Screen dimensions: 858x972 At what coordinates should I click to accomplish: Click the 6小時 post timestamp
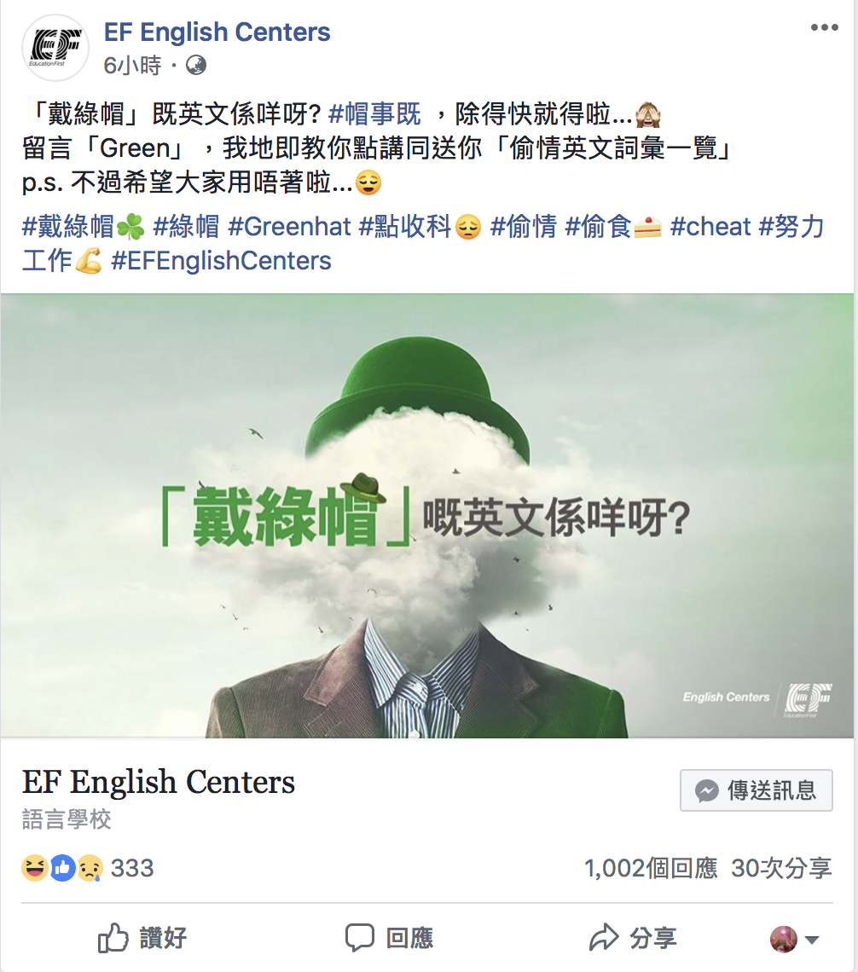tap(132, 65)
